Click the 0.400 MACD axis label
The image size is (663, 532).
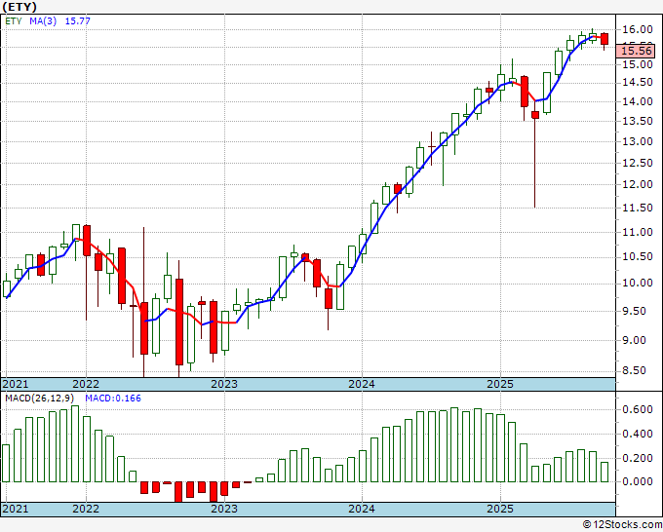pyautogui.click(x=638, y=434)
